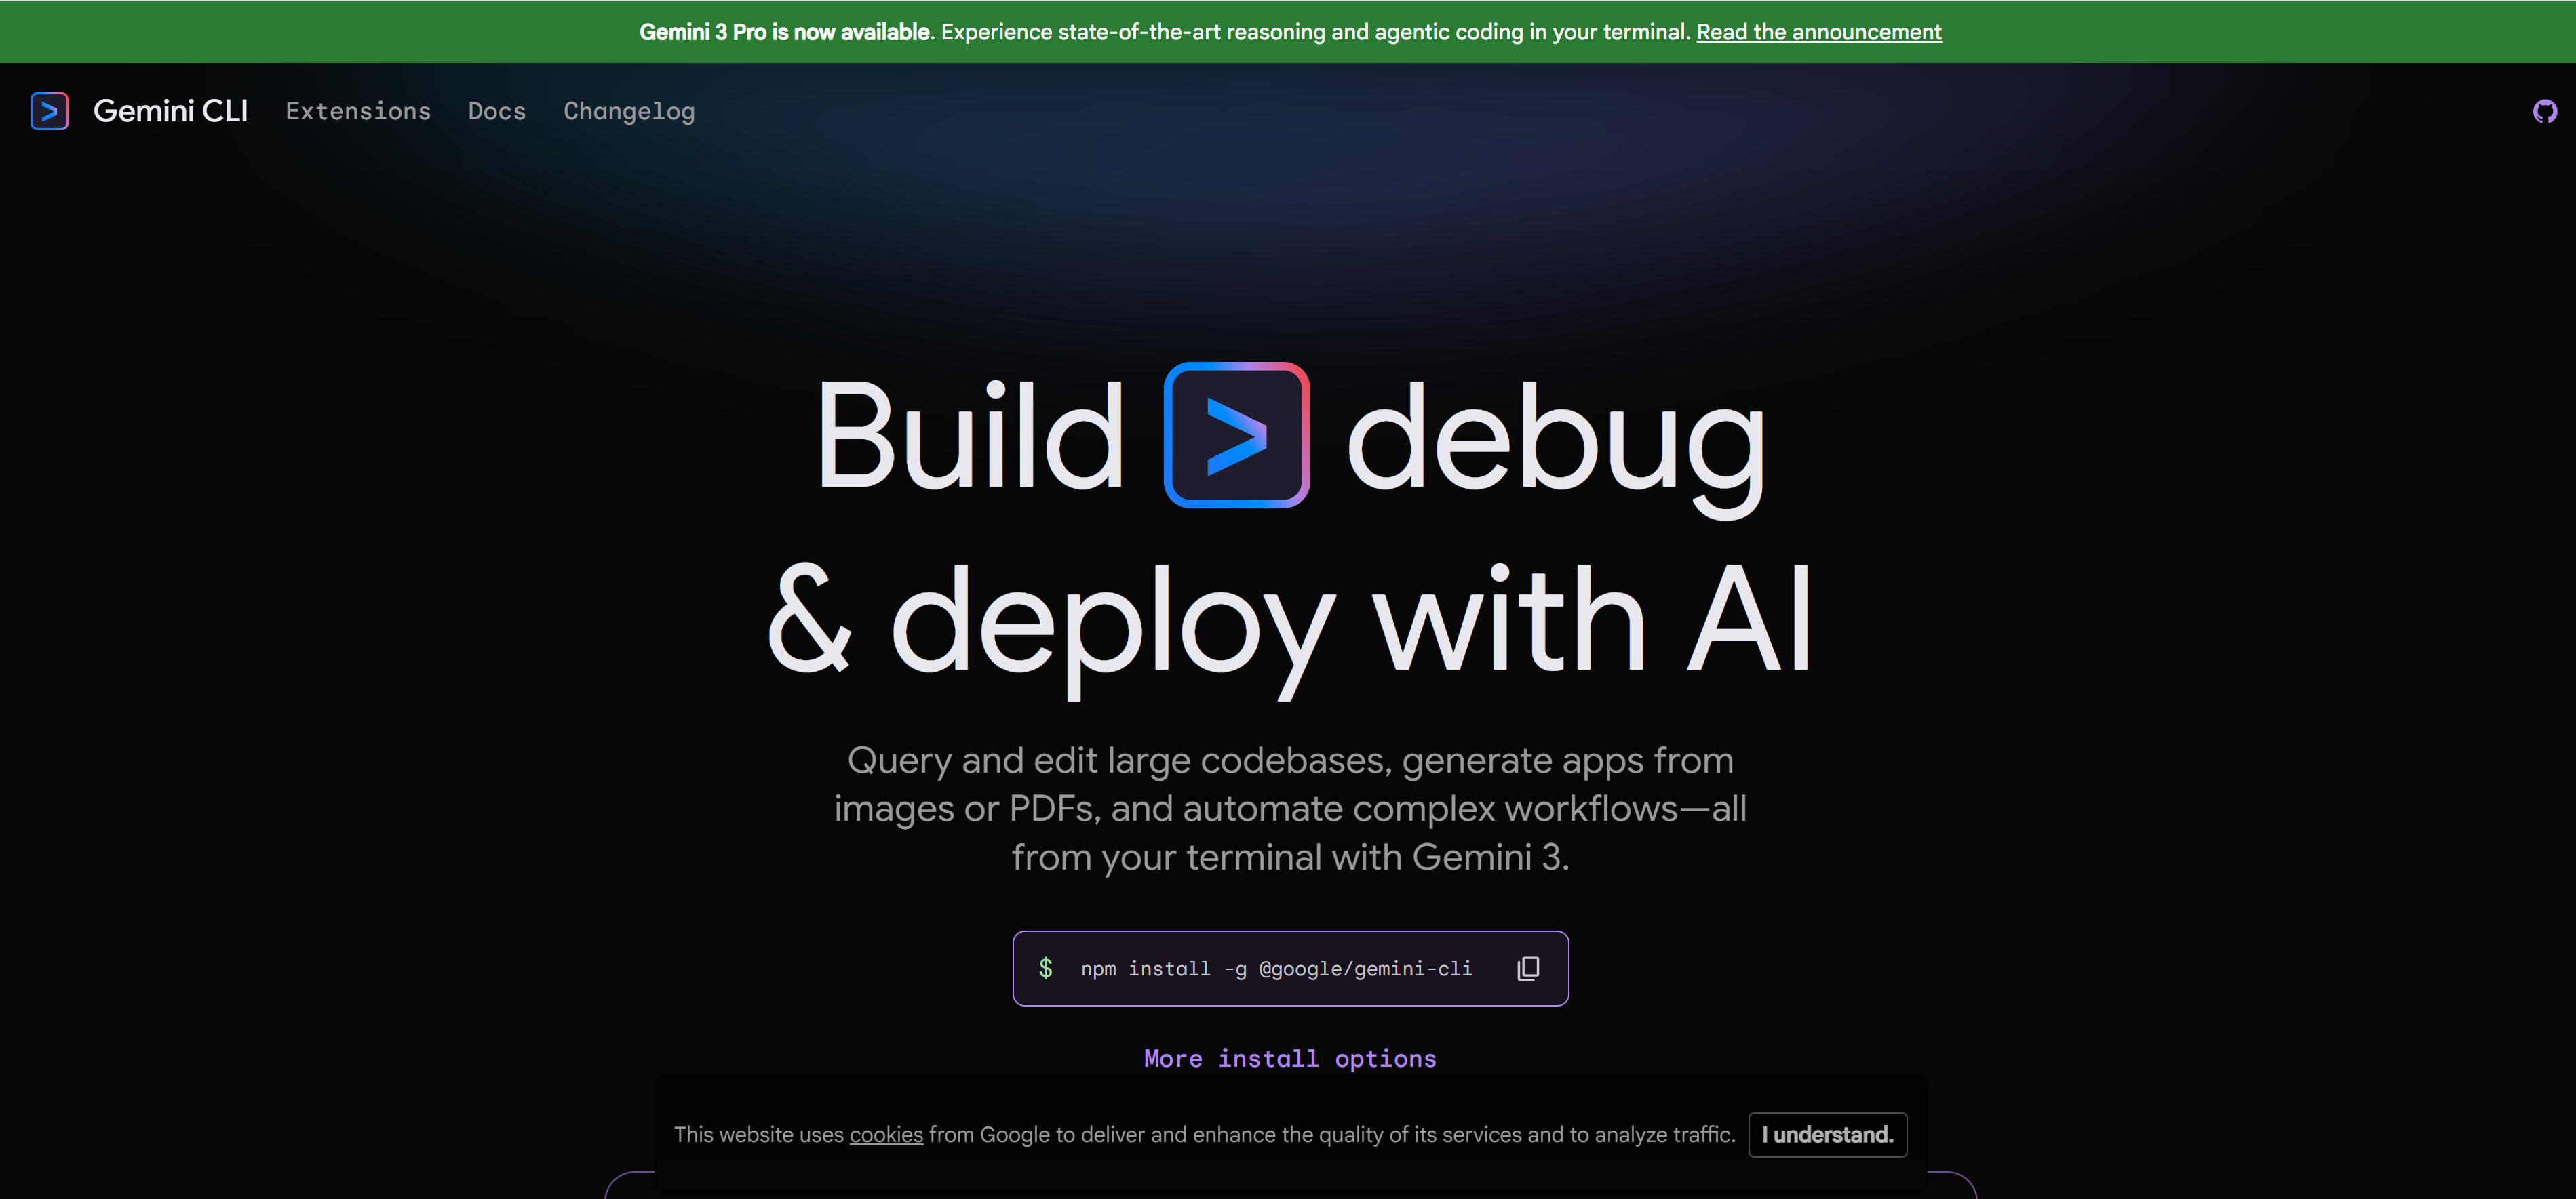The height and width of the screenshot is (1199, 2576).
Task: Open the GitHub repository icon
Action: click(x=2544, y=111)
